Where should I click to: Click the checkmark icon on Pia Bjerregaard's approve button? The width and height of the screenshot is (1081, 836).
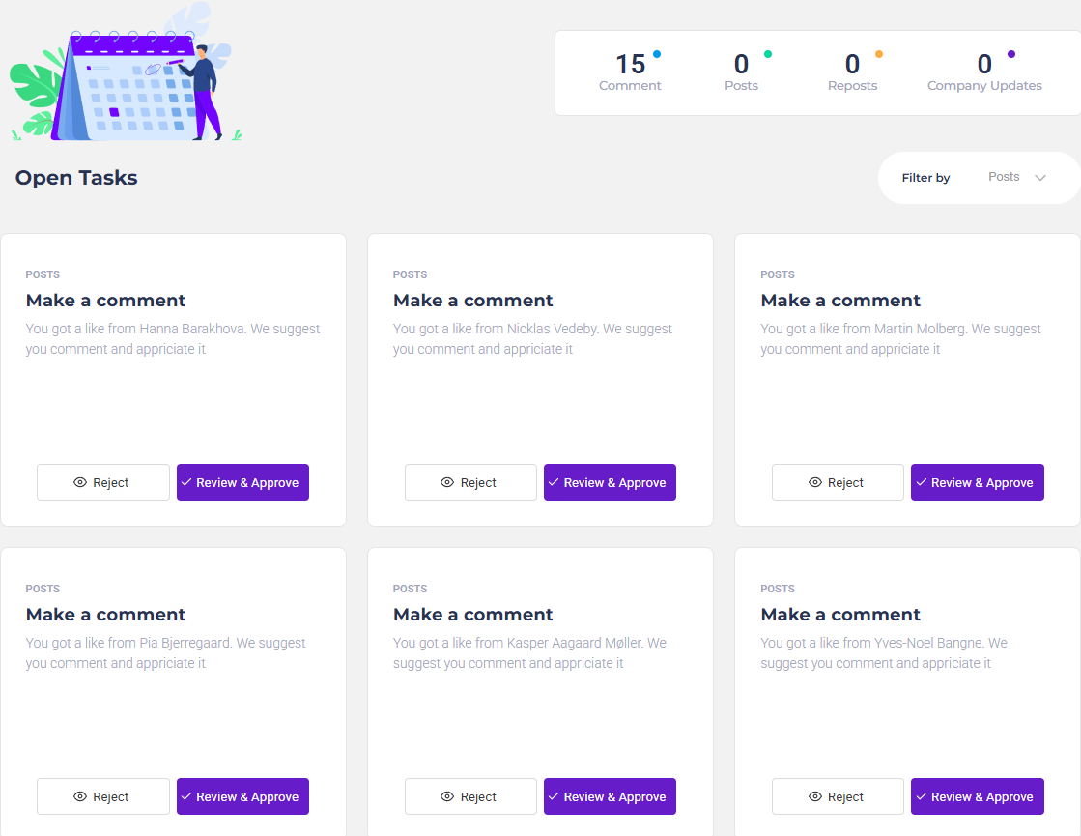click(186, 796)
